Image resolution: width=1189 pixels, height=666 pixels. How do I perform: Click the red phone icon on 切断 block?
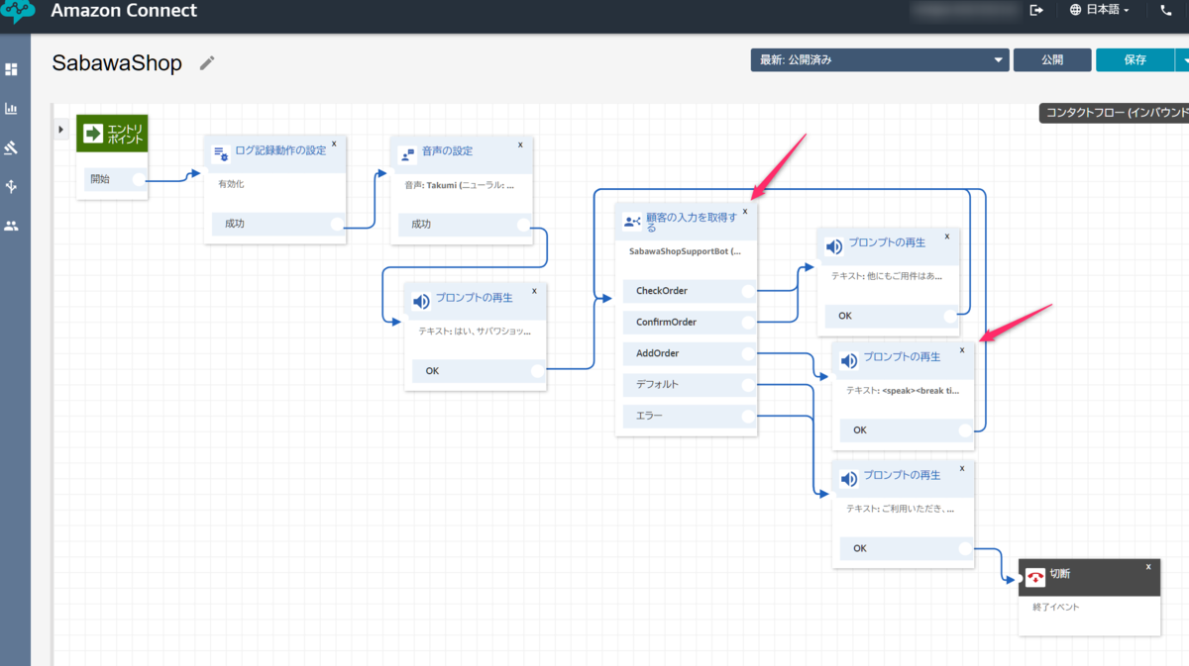(x=1035, y=578)
